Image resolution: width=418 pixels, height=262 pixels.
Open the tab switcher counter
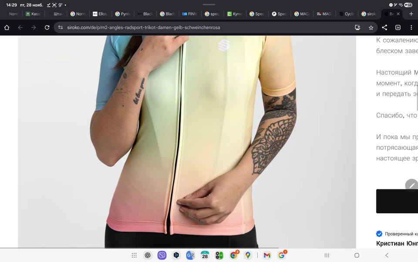coord(398,27)
